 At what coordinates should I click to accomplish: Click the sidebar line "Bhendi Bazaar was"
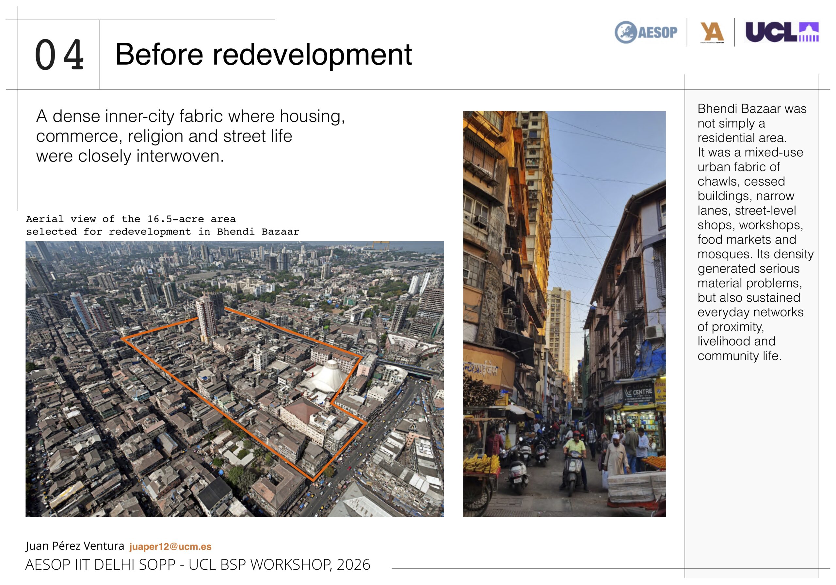click(752, 108)
